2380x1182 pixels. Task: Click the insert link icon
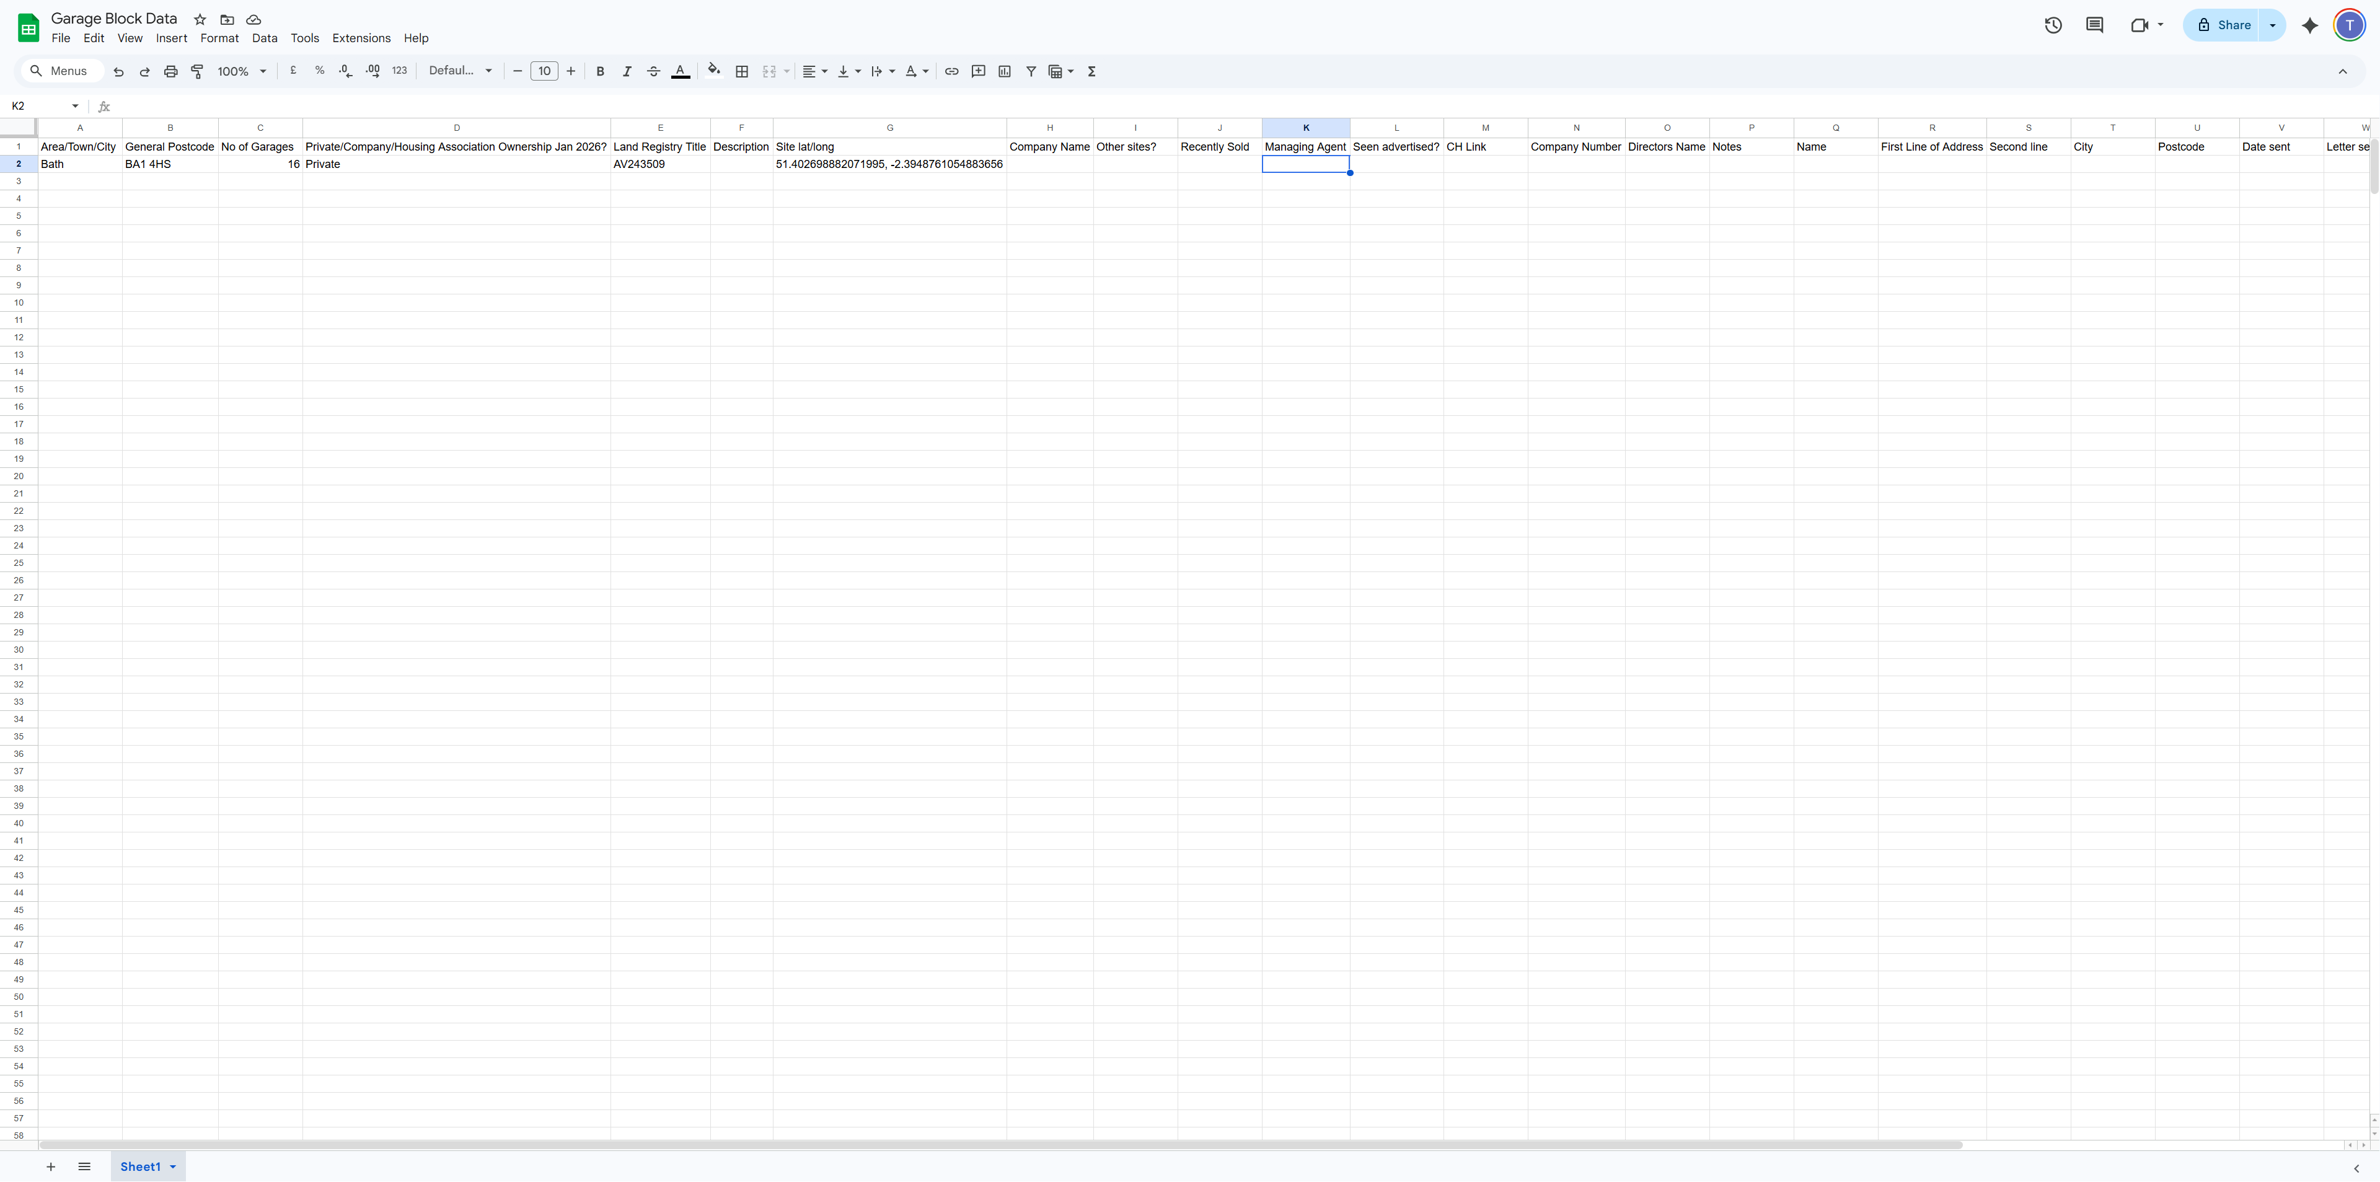(951, 71)
